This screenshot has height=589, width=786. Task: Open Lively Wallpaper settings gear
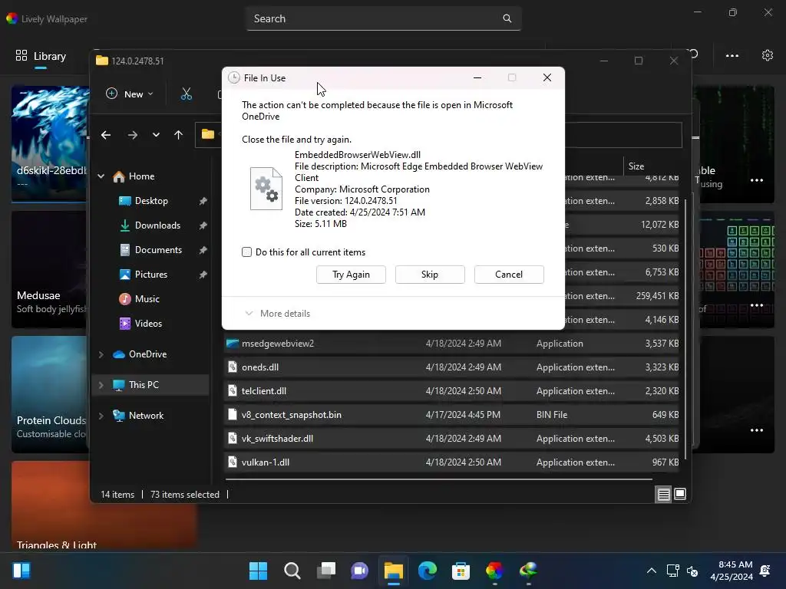(x=768, y=55)
